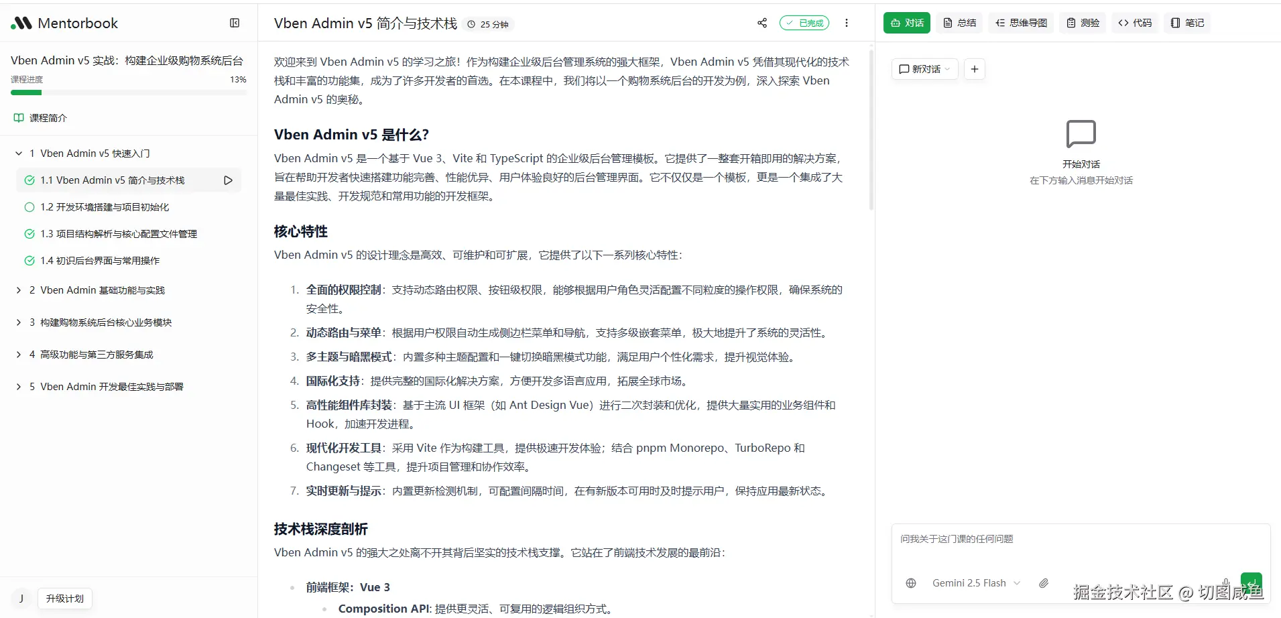This screenshot has width=1281, height=618.
Task: Switch to the 测验 tab
Action: (x=1082, y=22)
